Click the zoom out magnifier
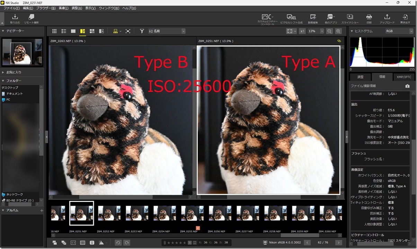This screenshot has height=249, width=417. 329,31
